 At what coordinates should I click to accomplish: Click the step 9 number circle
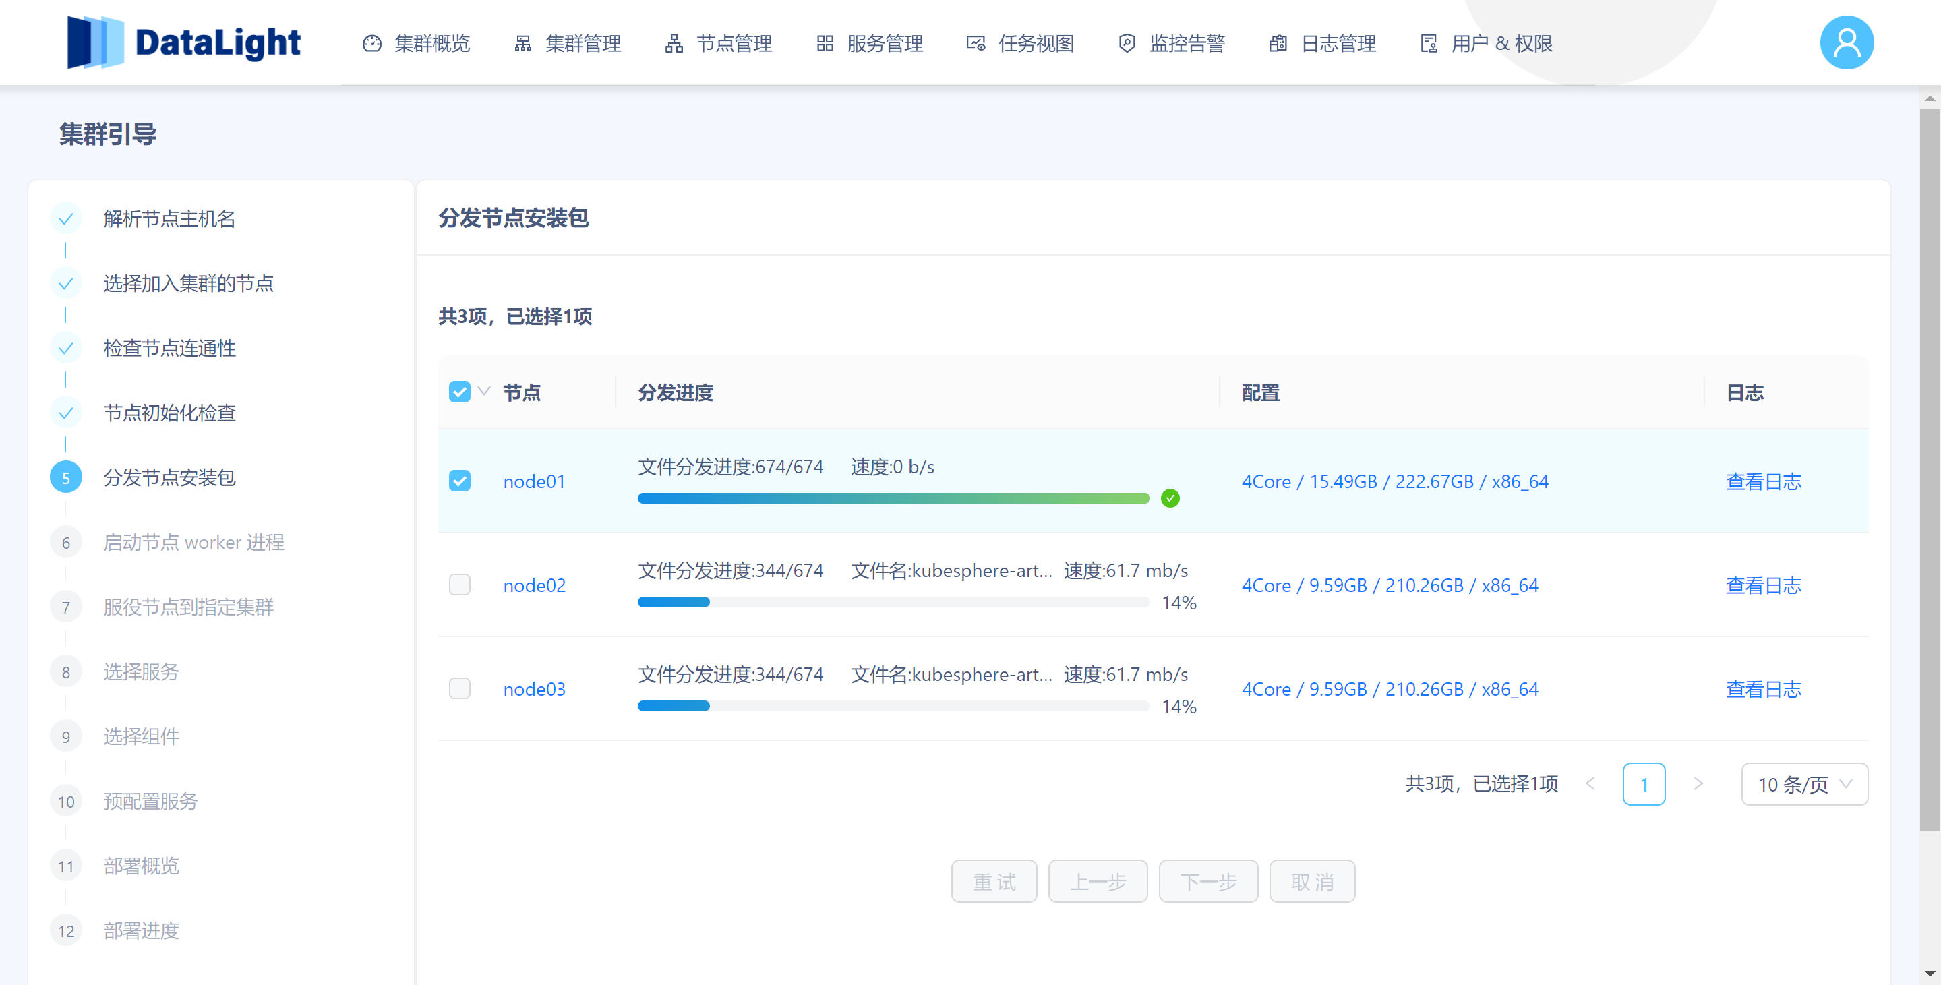[65, 737]
